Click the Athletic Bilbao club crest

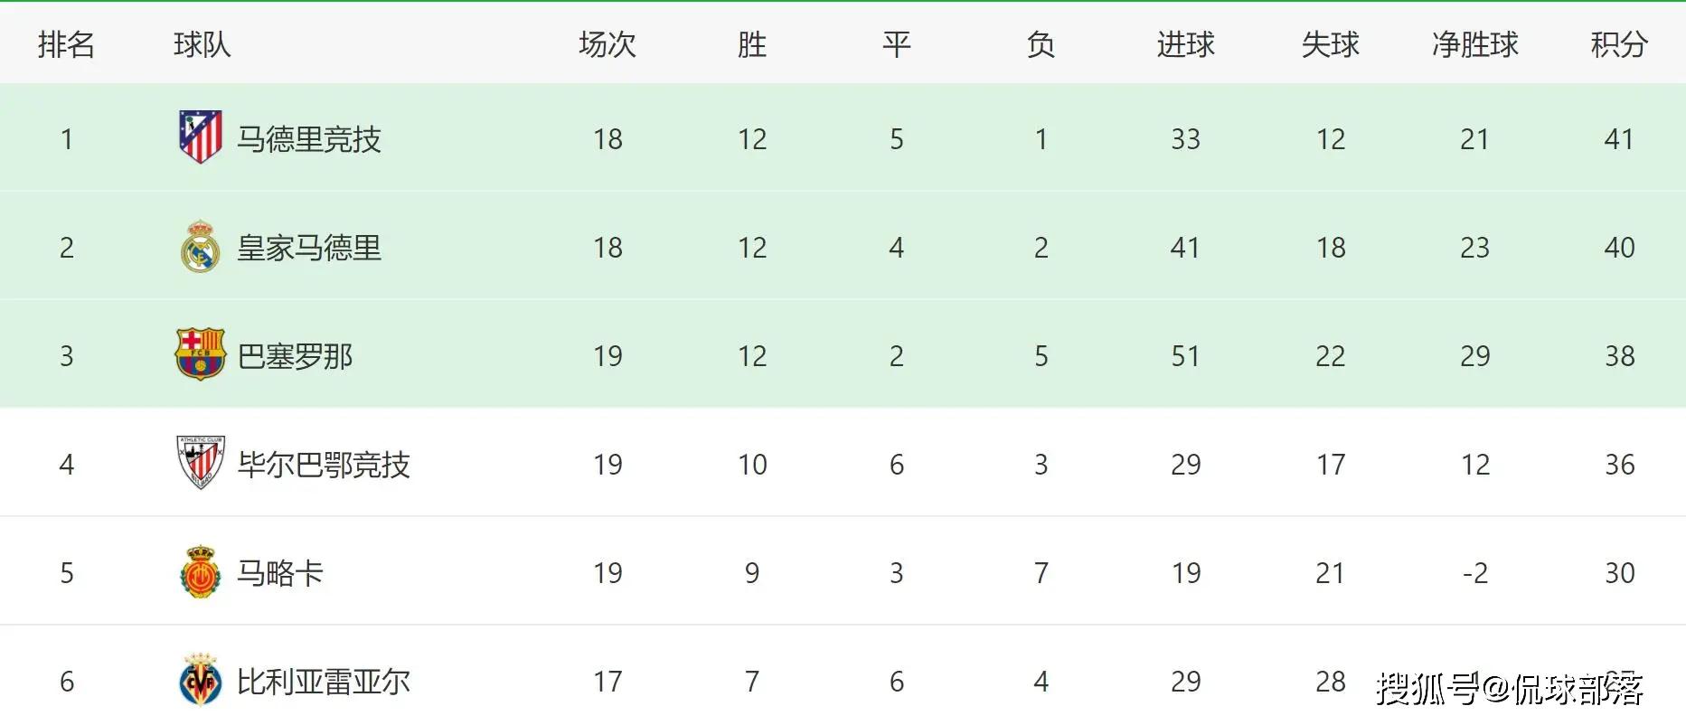click(x=201, y=463)
